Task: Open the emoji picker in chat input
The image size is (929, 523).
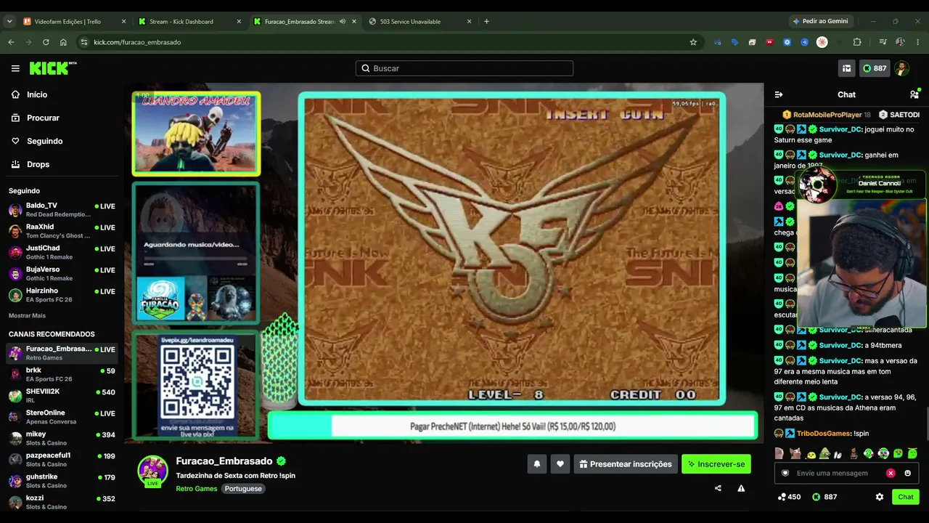Action: tap(907, 473)
